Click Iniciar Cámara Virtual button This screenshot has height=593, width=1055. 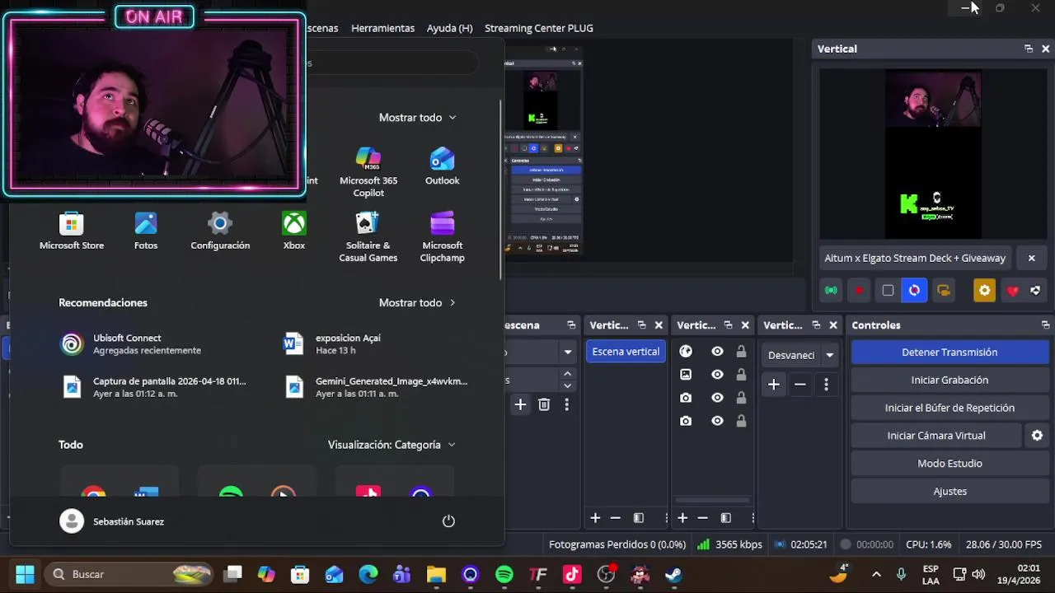tap(936, 436)
